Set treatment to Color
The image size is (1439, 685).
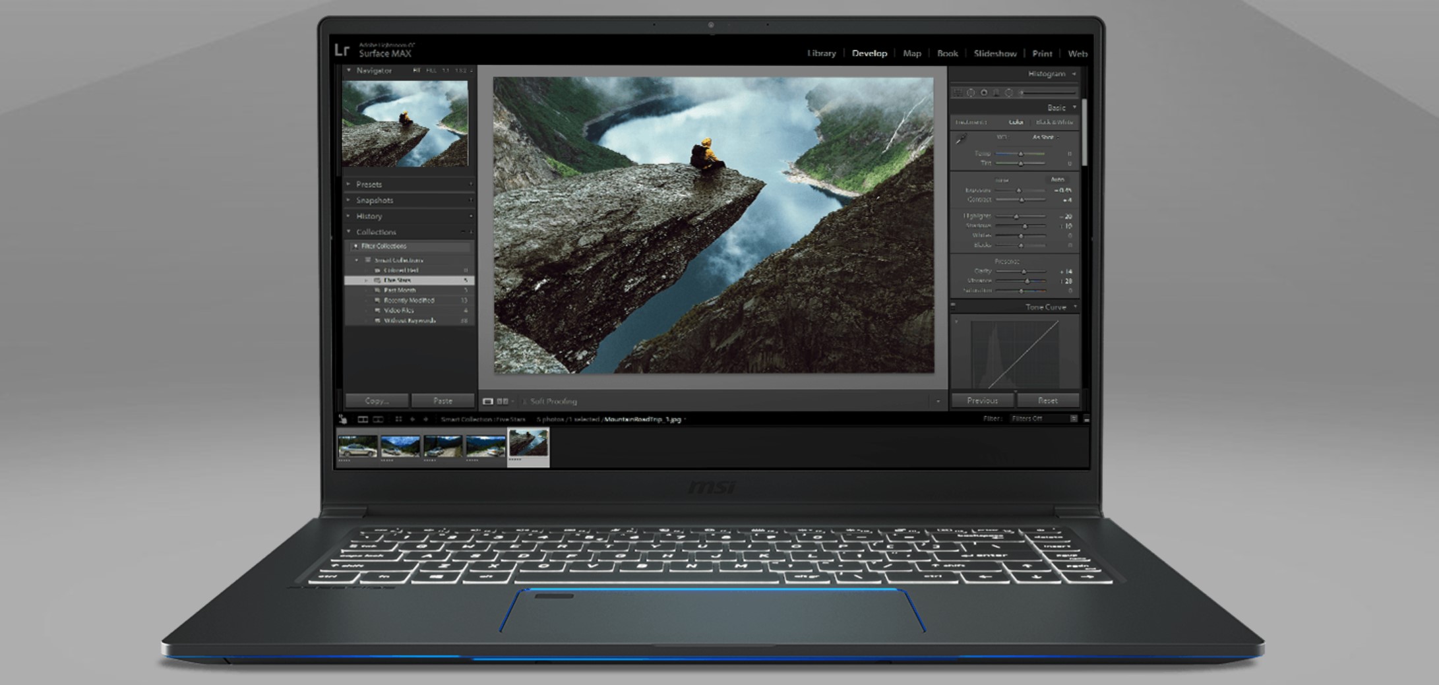coord(1016,122)
